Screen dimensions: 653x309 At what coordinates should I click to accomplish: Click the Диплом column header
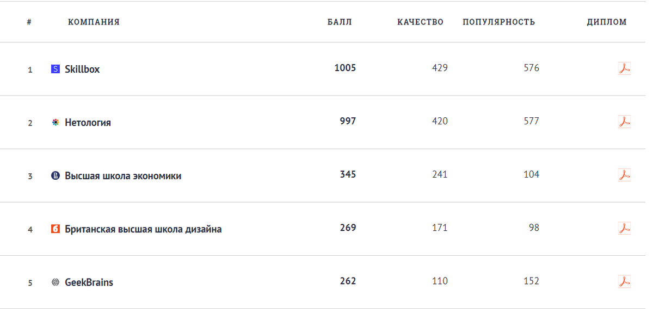pyautogui.click(x=607, y=22)
